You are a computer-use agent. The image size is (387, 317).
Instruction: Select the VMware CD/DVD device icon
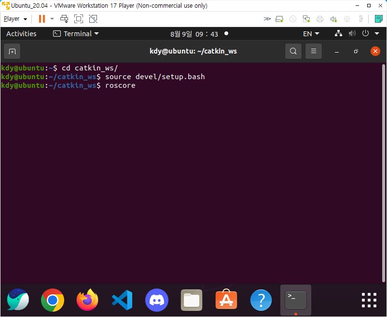[x=293, y=19]
